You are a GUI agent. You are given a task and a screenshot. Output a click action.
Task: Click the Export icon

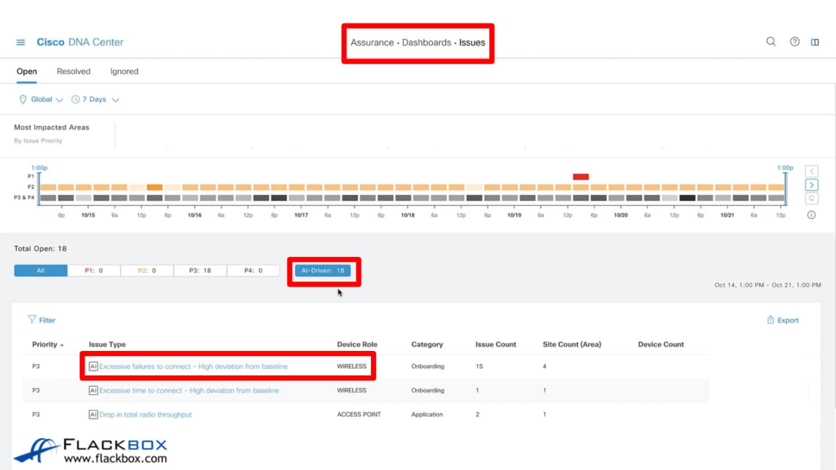(x=770, y=320)
